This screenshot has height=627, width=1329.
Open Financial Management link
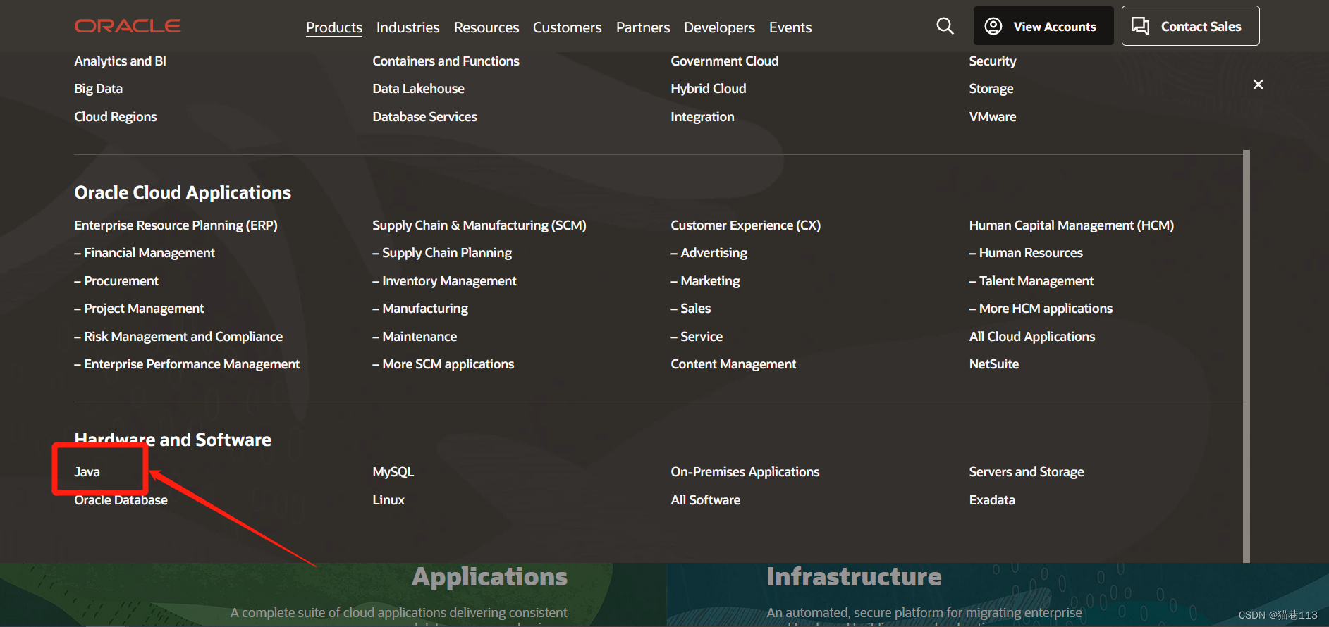point(145,253)
